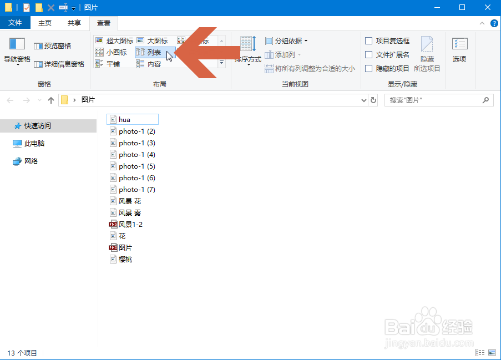Open the Navigation pane (导航窗格) menu

17,51
